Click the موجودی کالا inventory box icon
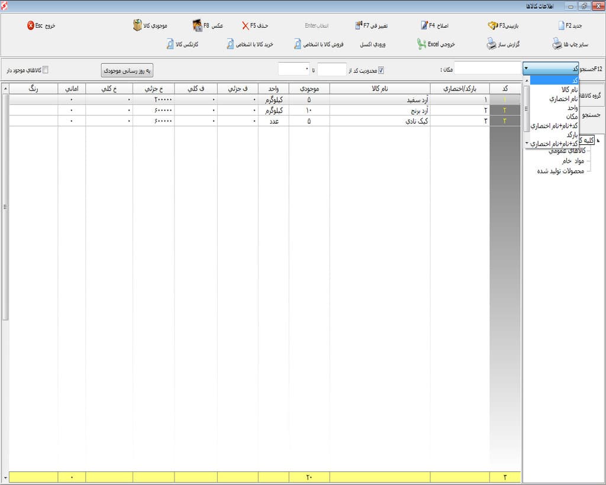This screenshot has width=606, height=485. click(137, 26)
